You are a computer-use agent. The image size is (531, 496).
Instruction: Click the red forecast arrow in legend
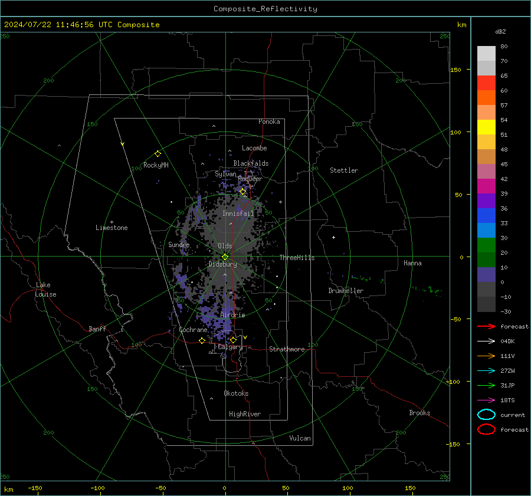[486, 326]
